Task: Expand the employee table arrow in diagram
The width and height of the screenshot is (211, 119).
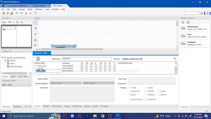Action: click(74, 47)
